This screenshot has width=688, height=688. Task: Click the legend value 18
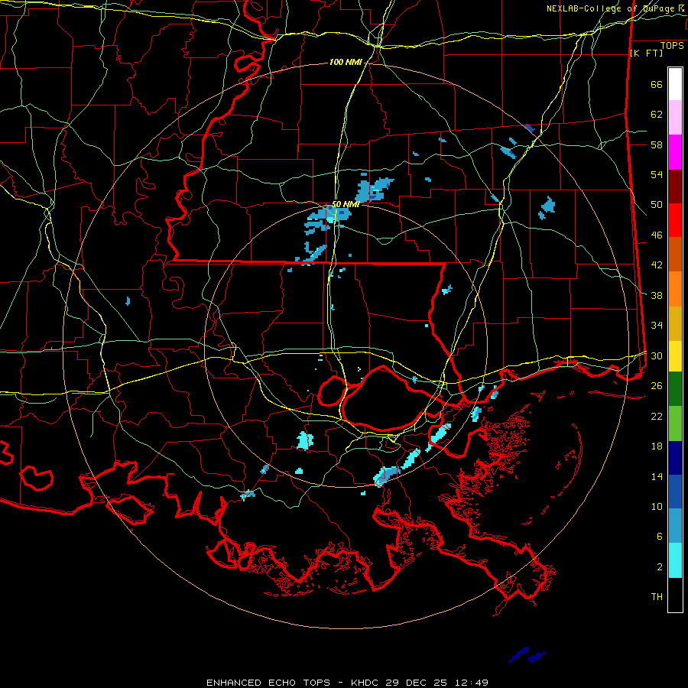click(657, 446)
